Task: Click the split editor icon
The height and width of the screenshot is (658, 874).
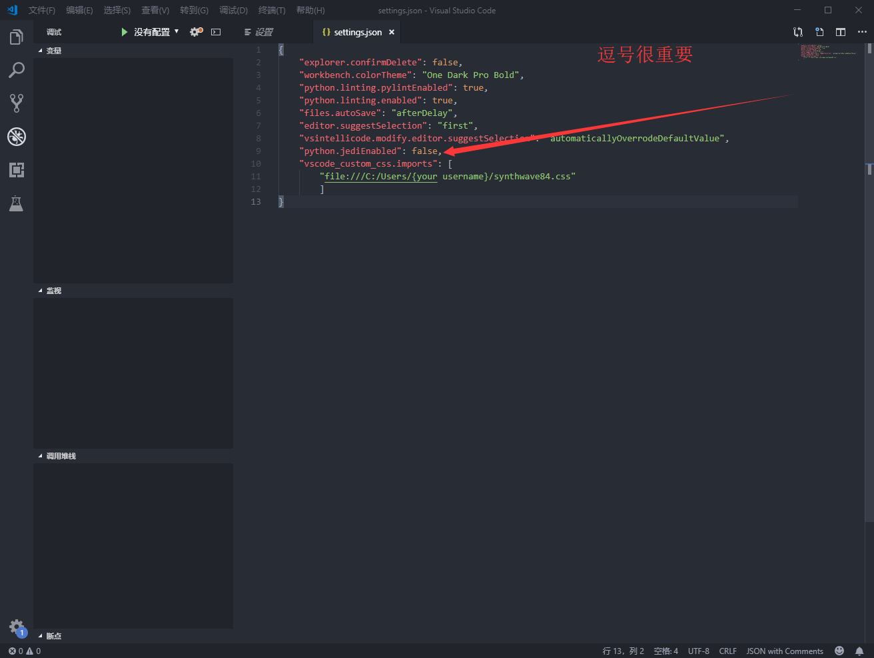Action: point(840,31)
